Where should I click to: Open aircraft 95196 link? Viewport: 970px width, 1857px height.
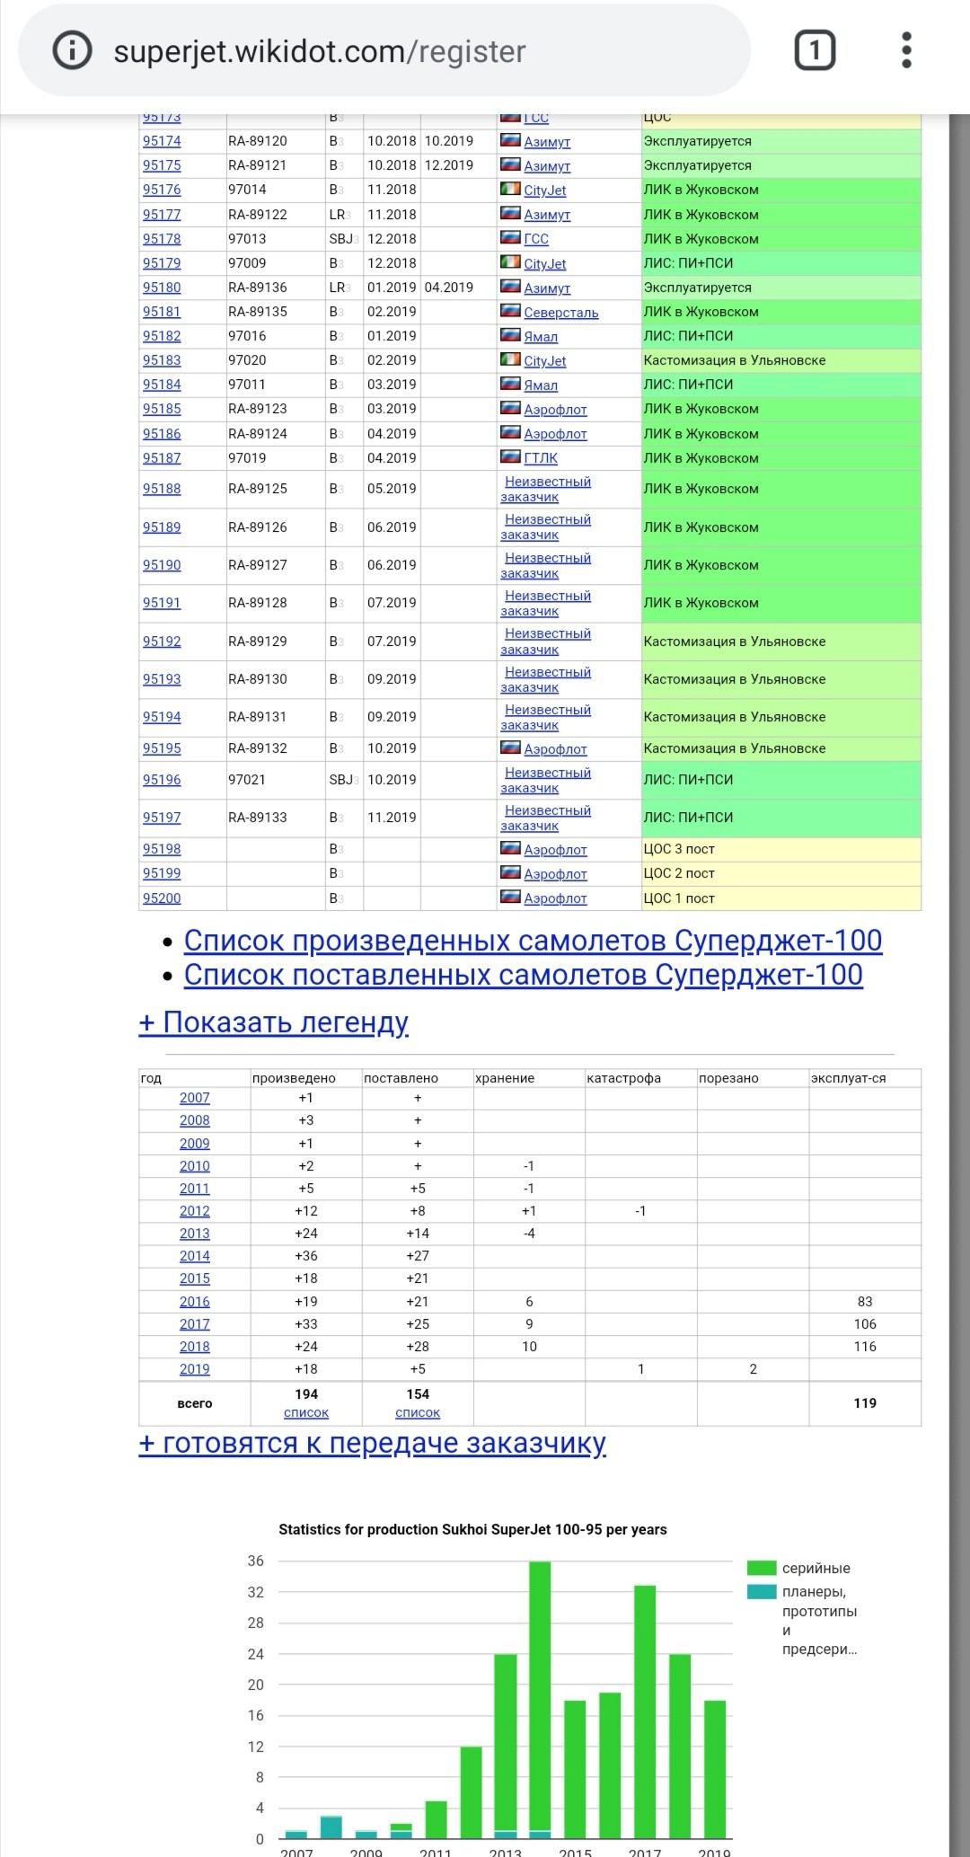pyautogui.click(x=162, y=780)
